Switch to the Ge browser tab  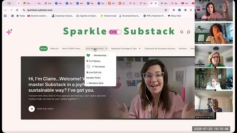48,3
